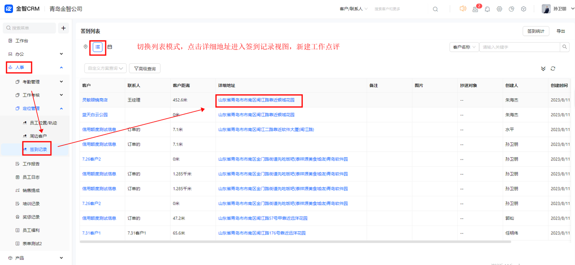Click the hexagon icon in top bar
The height and width of the screenshot is (265, 575).
pos(524,9)
